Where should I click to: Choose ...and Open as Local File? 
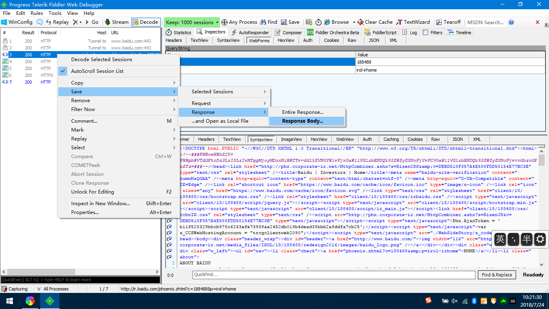[224, 121]
